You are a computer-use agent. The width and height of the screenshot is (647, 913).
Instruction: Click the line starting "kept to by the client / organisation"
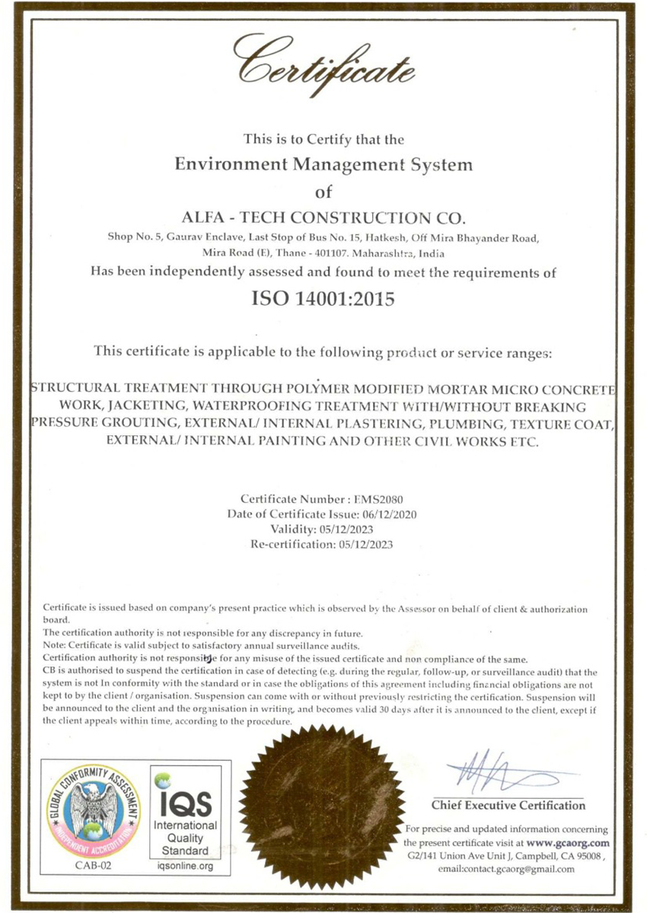point(320,696)
